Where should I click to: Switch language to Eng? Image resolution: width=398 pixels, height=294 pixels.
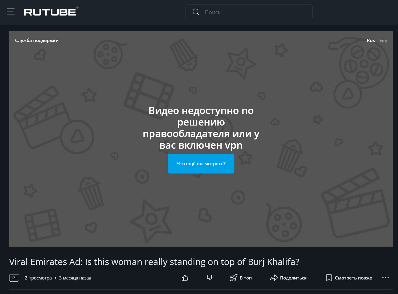pyautogui.click(x=383, y=41)
